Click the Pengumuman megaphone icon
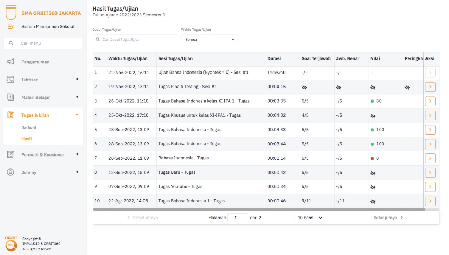Image resolution: width=449 pixels, height=255 pixels. [x=11, y=62]
